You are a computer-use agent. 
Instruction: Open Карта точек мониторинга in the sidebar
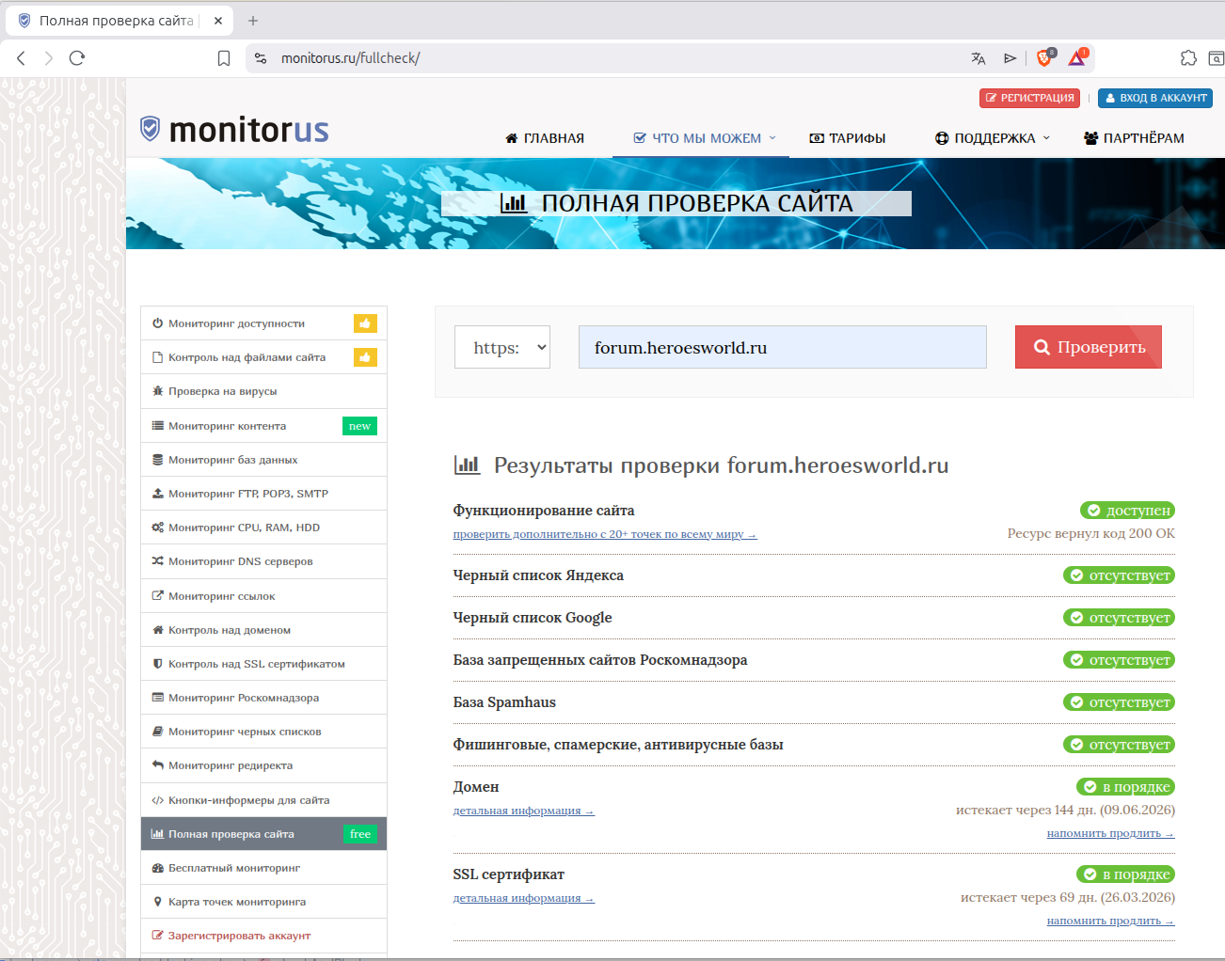pos(263,902)
